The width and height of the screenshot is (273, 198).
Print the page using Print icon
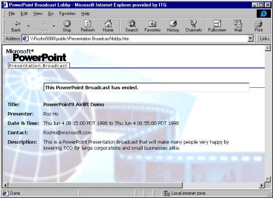coord(258,23)
